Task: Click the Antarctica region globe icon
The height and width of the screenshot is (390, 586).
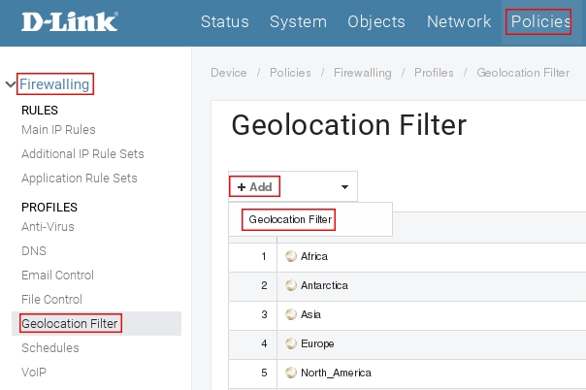Action: click(x=290, y=285)
